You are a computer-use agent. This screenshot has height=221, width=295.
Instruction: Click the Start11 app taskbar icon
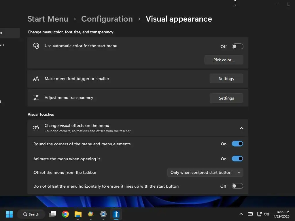(116, 214)
